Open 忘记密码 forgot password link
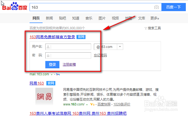 point(100,55)
